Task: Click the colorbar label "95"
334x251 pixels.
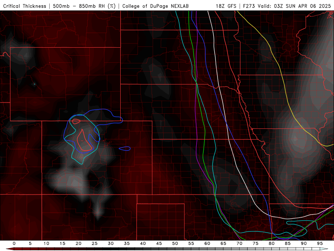Action: pyautogui.click(x=320, y=243)
